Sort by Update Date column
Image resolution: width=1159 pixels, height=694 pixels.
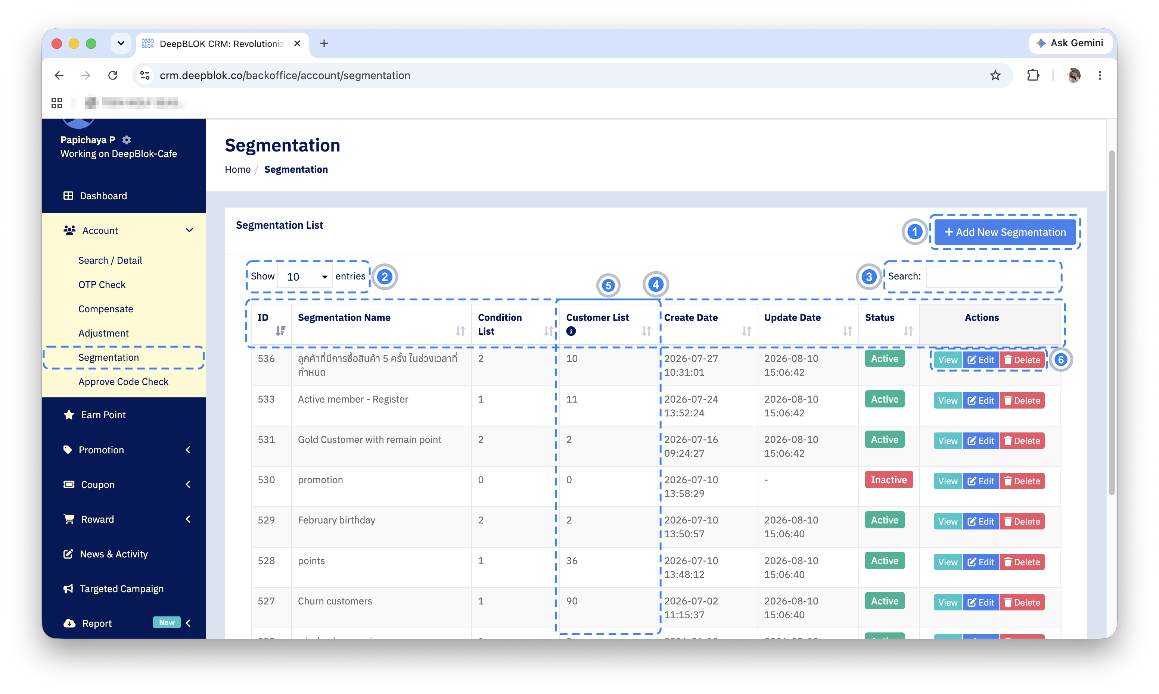(x=847, y=331)
